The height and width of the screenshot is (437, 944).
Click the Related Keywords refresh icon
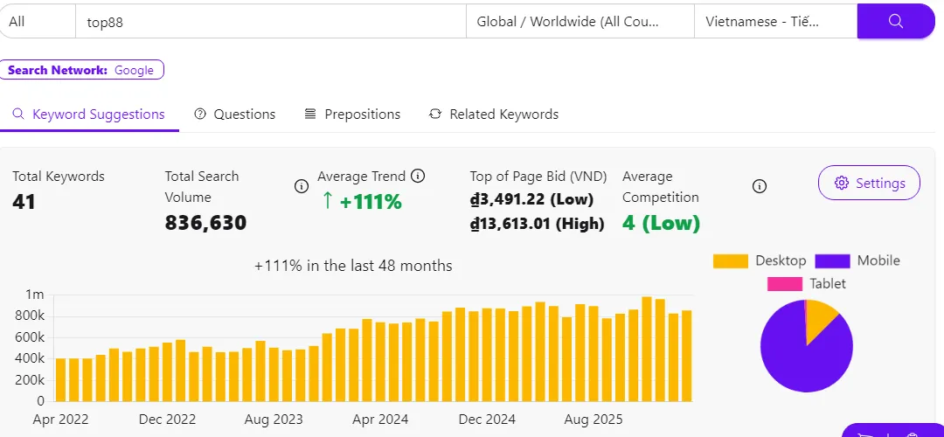click(x=435, y=114)
